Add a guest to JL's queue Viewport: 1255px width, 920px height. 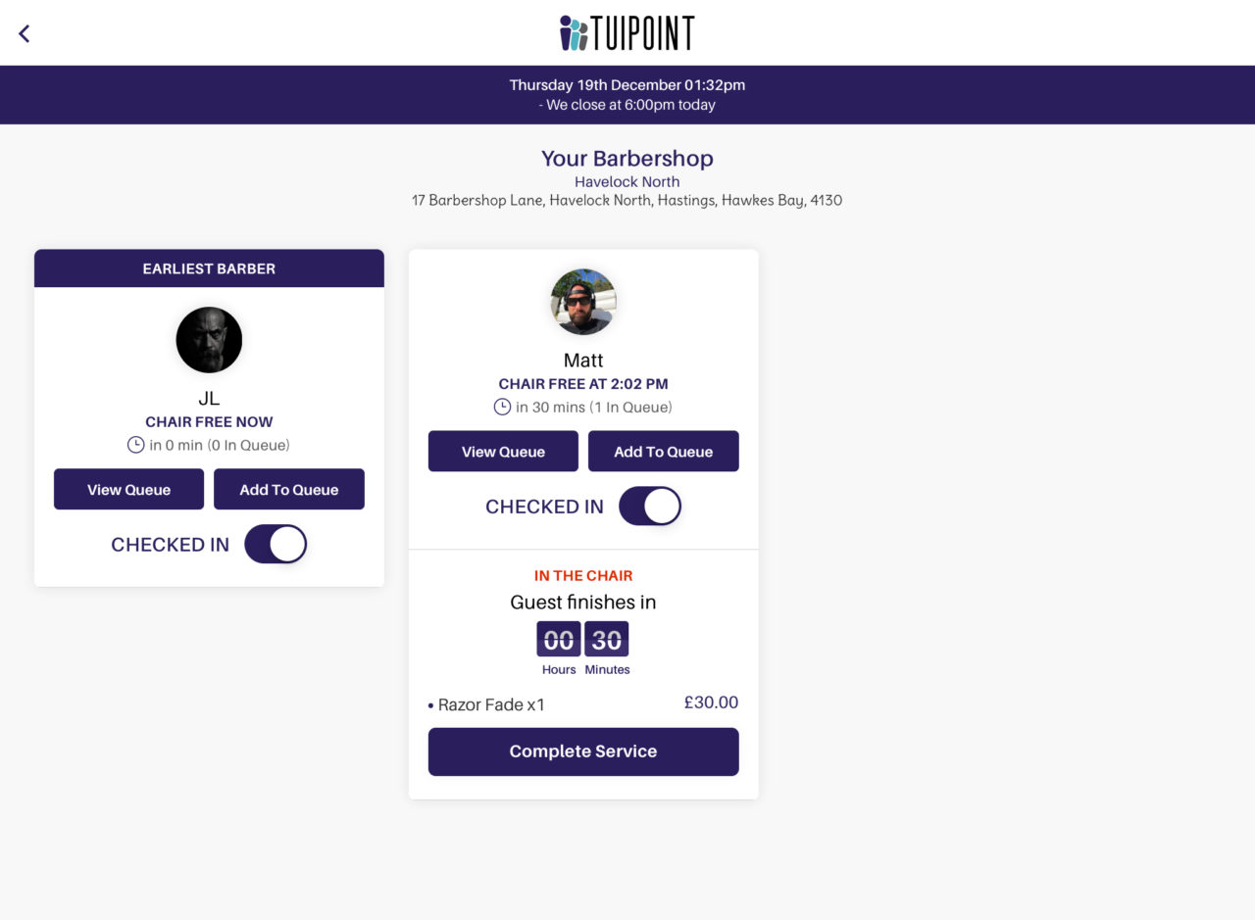tap(289, 489)
